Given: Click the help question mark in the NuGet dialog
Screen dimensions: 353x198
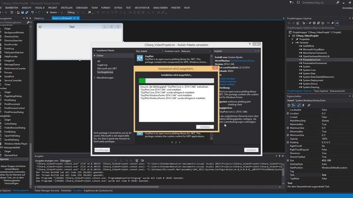Looking at the screenshot, I should (x=249, y=44).
